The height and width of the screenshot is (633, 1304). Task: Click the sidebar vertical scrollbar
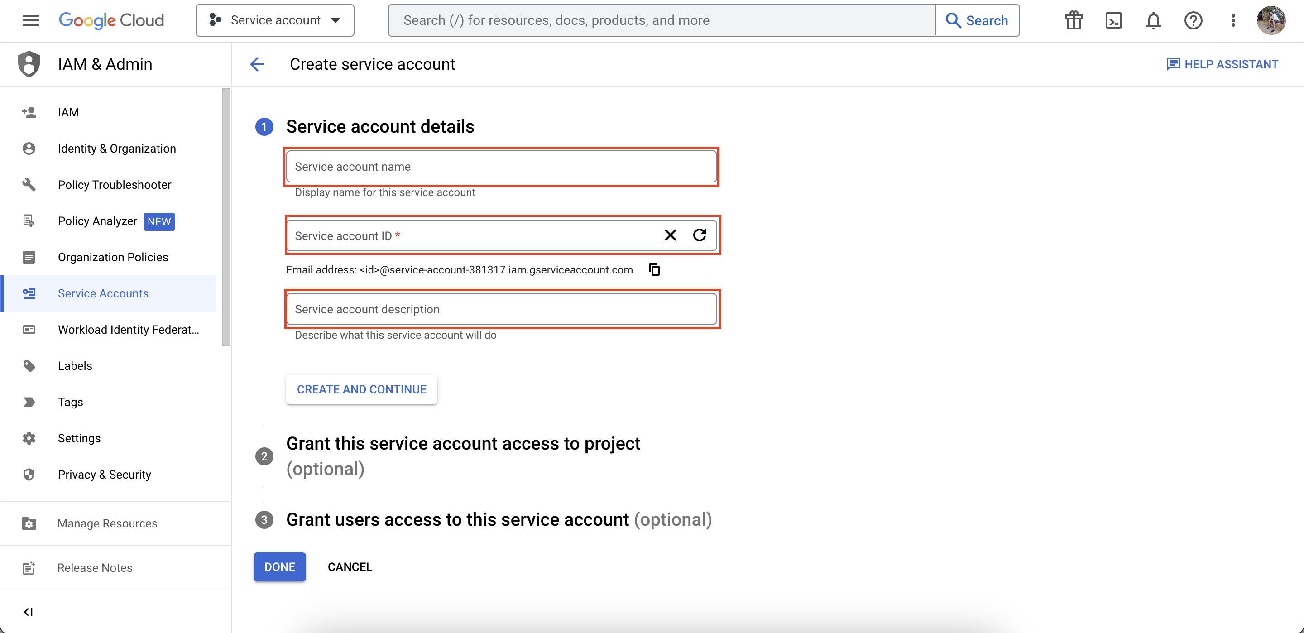click(226, 218)
